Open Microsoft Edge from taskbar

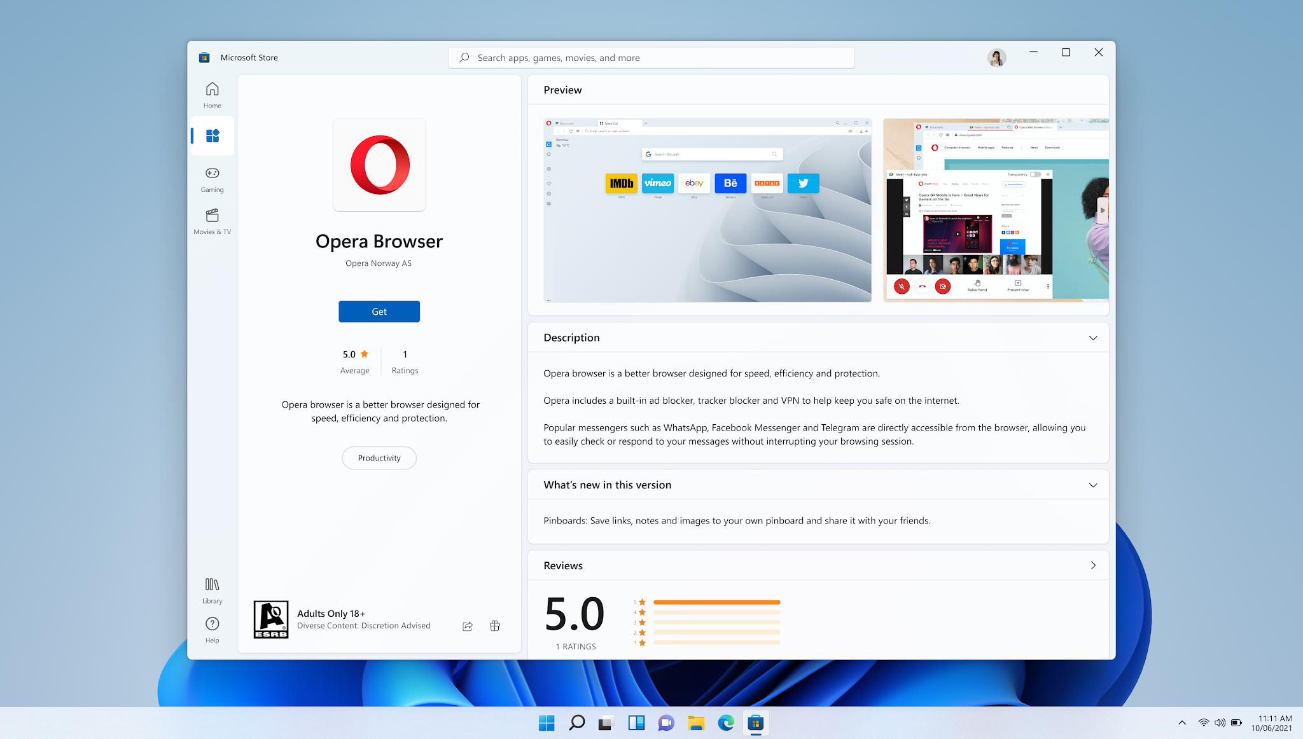(726, 723)
